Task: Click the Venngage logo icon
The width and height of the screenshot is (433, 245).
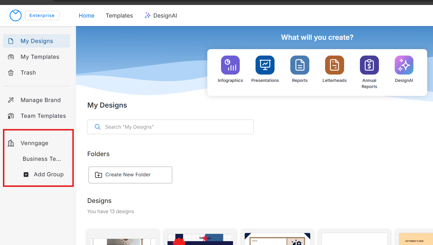Action: coord(15,15)
